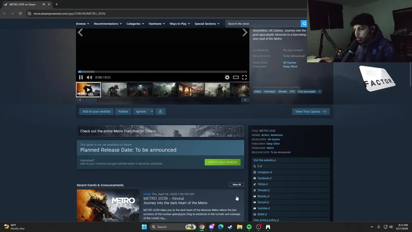Screen dimensions: 412x232
Task: Click the store search magnifier button
Action: click(304, 24)
